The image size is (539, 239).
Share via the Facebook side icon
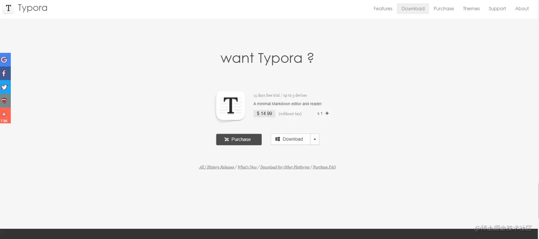[5, 73]
